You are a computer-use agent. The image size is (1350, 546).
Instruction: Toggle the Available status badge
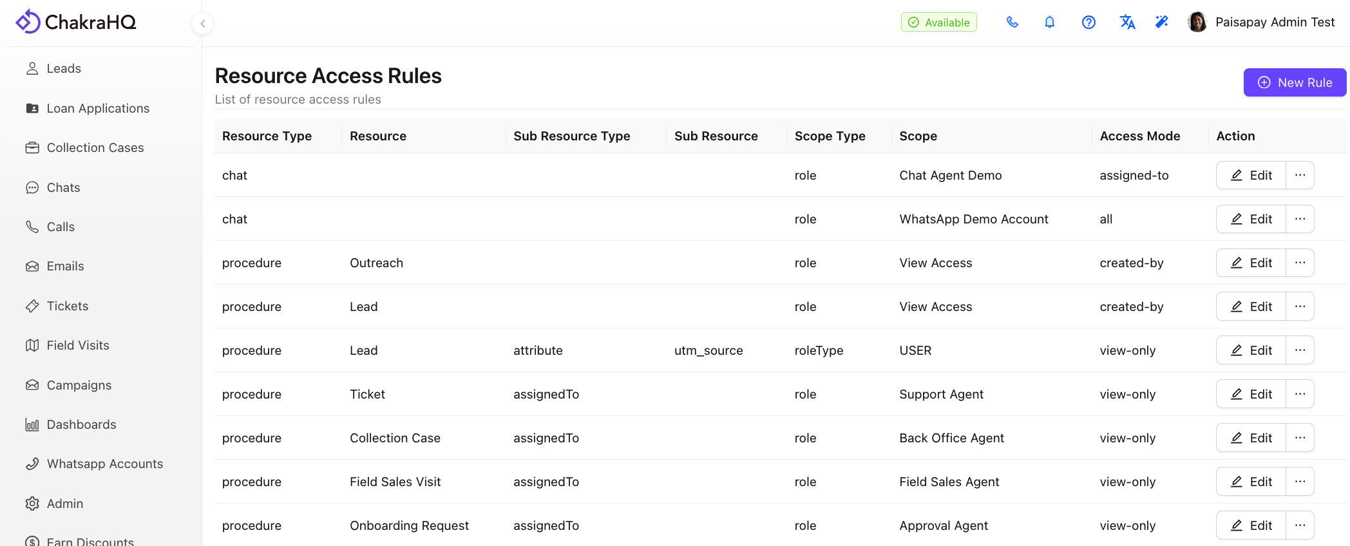tap(939, 23)
